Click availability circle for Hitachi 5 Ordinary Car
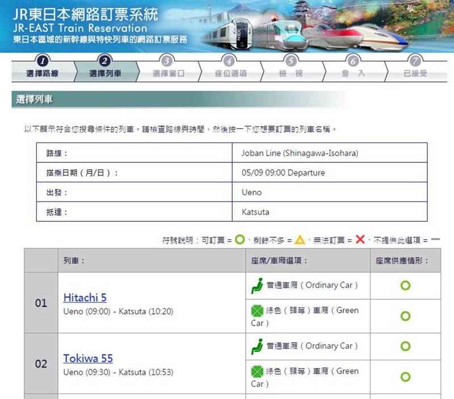This screenshot has height=399, width=454. coord(405,285)
